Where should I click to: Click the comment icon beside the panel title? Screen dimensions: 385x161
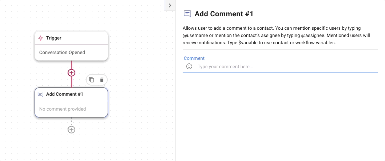click(187, 14)
